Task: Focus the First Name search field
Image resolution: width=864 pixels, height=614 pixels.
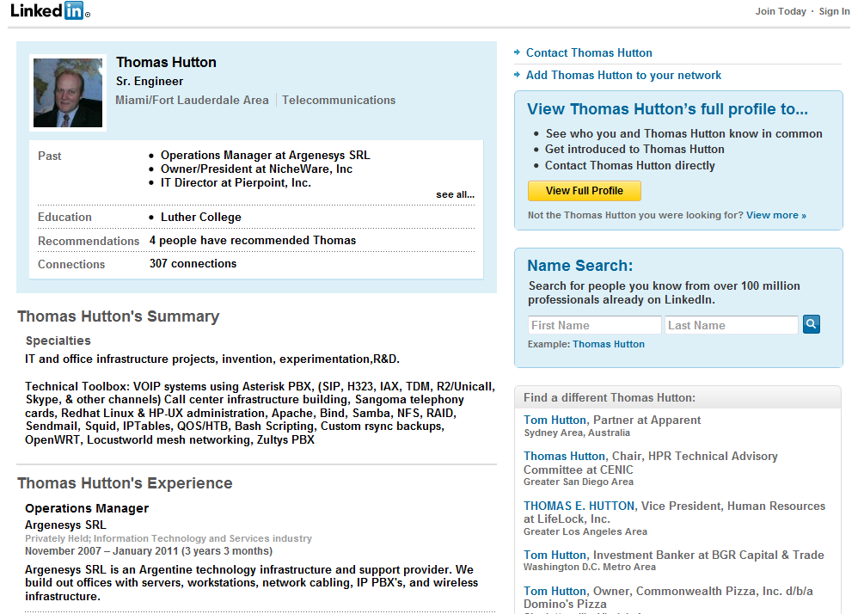Action: [594, 325]
